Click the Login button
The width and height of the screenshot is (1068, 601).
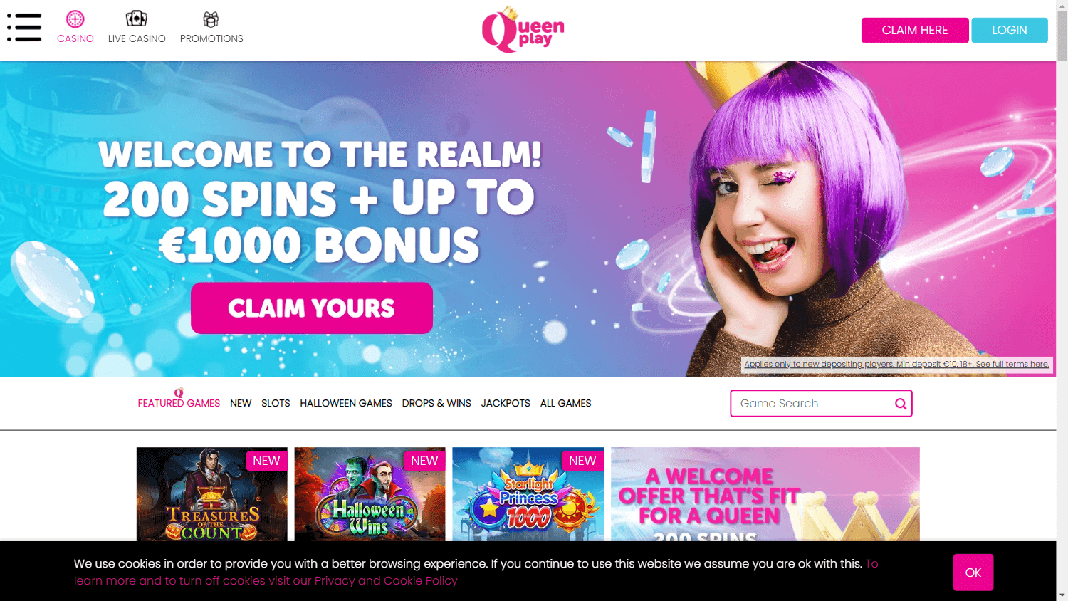point(1010,30)
